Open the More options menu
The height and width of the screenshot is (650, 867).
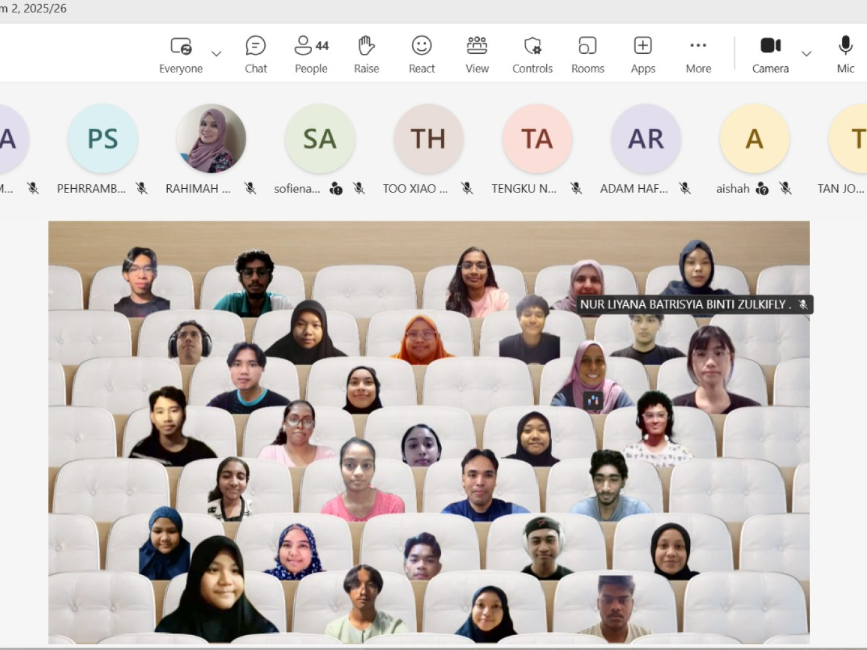698,54
